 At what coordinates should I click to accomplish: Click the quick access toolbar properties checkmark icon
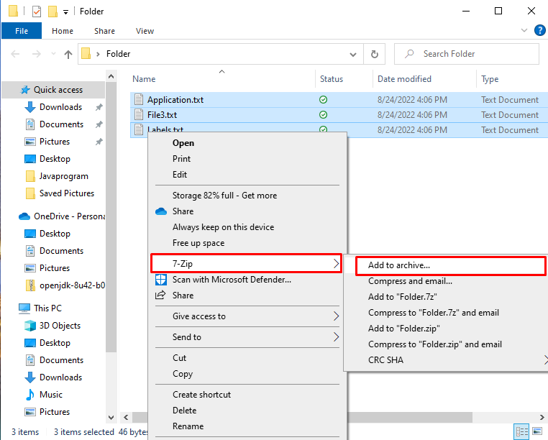(36, 12)
